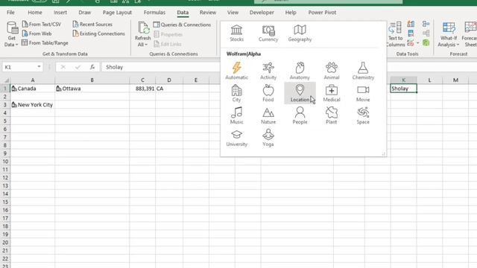Viewport: 477px width, 268px height.
Task: Choose the Animal data type
Action: (331, 71)
